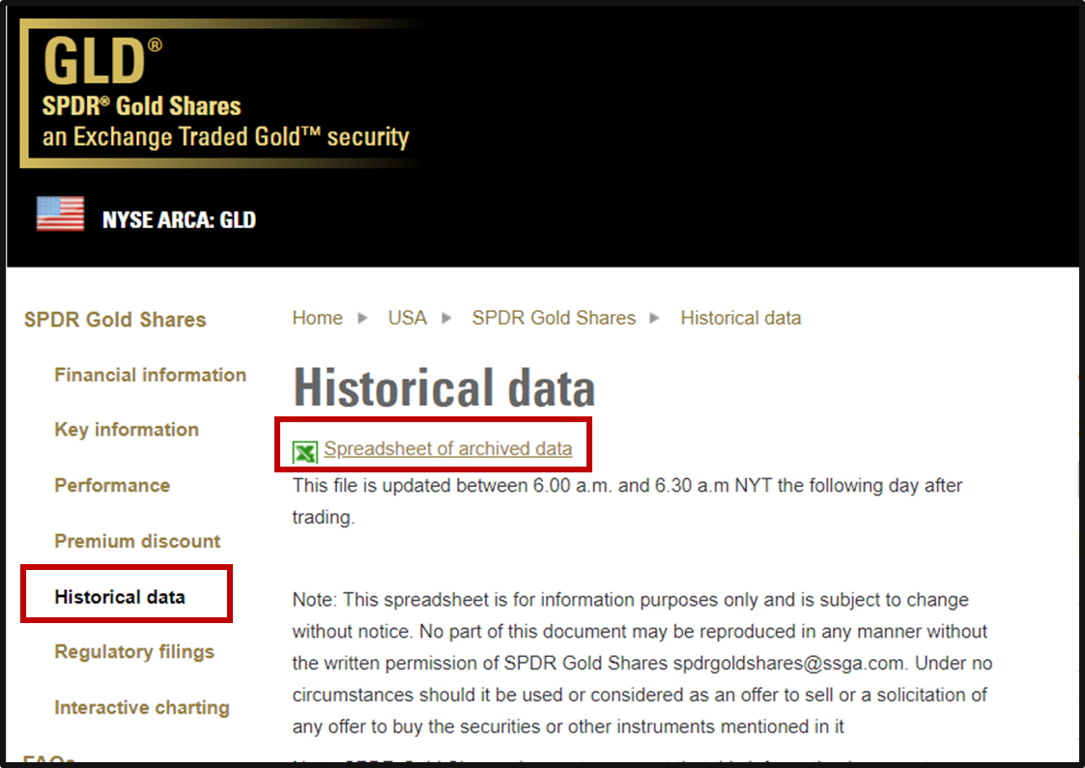Go to the Performance section
This screenshot has height=768, width=1085.
click(x=112, y=485)
